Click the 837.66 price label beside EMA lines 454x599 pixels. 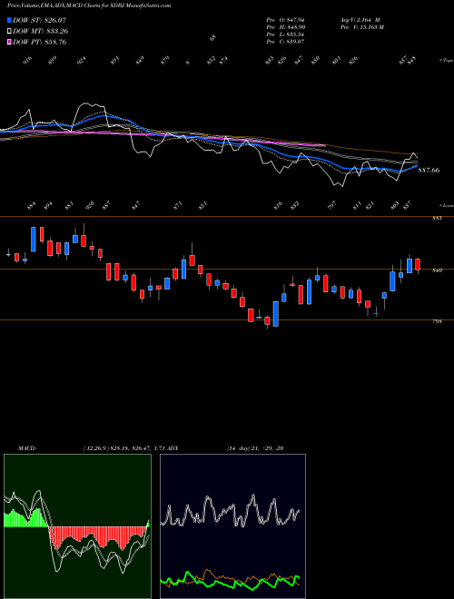click(x=429, y=171)
